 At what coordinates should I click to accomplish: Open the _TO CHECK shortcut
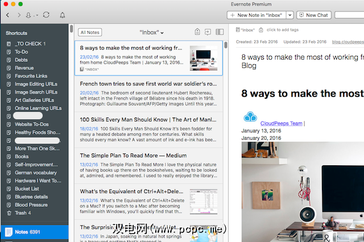click(30, 44)
